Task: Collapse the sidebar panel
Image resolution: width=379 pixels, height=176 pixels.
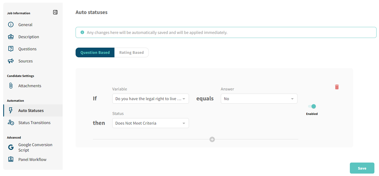Action: pos(55,12)
